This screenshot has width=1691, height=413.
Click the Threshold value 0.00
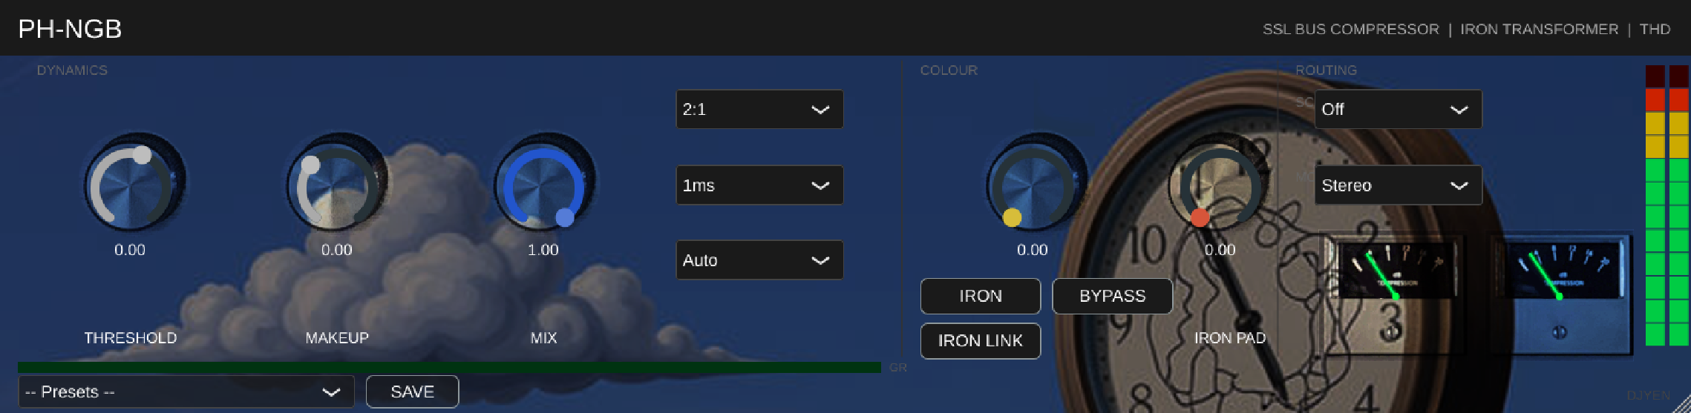tap(130, 250)
